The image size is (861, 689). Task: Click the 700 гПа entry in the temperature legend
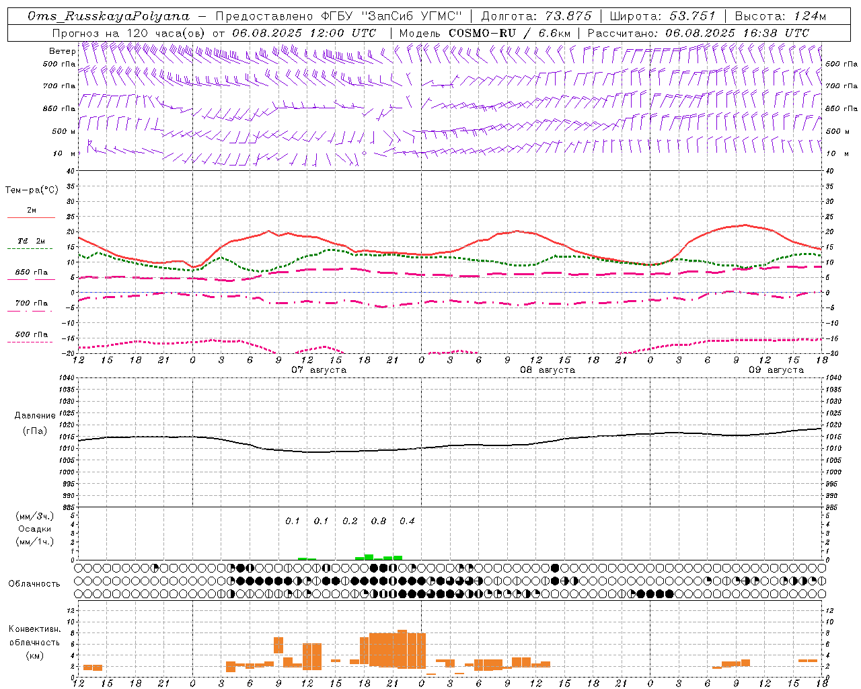[x=31, y=303]
